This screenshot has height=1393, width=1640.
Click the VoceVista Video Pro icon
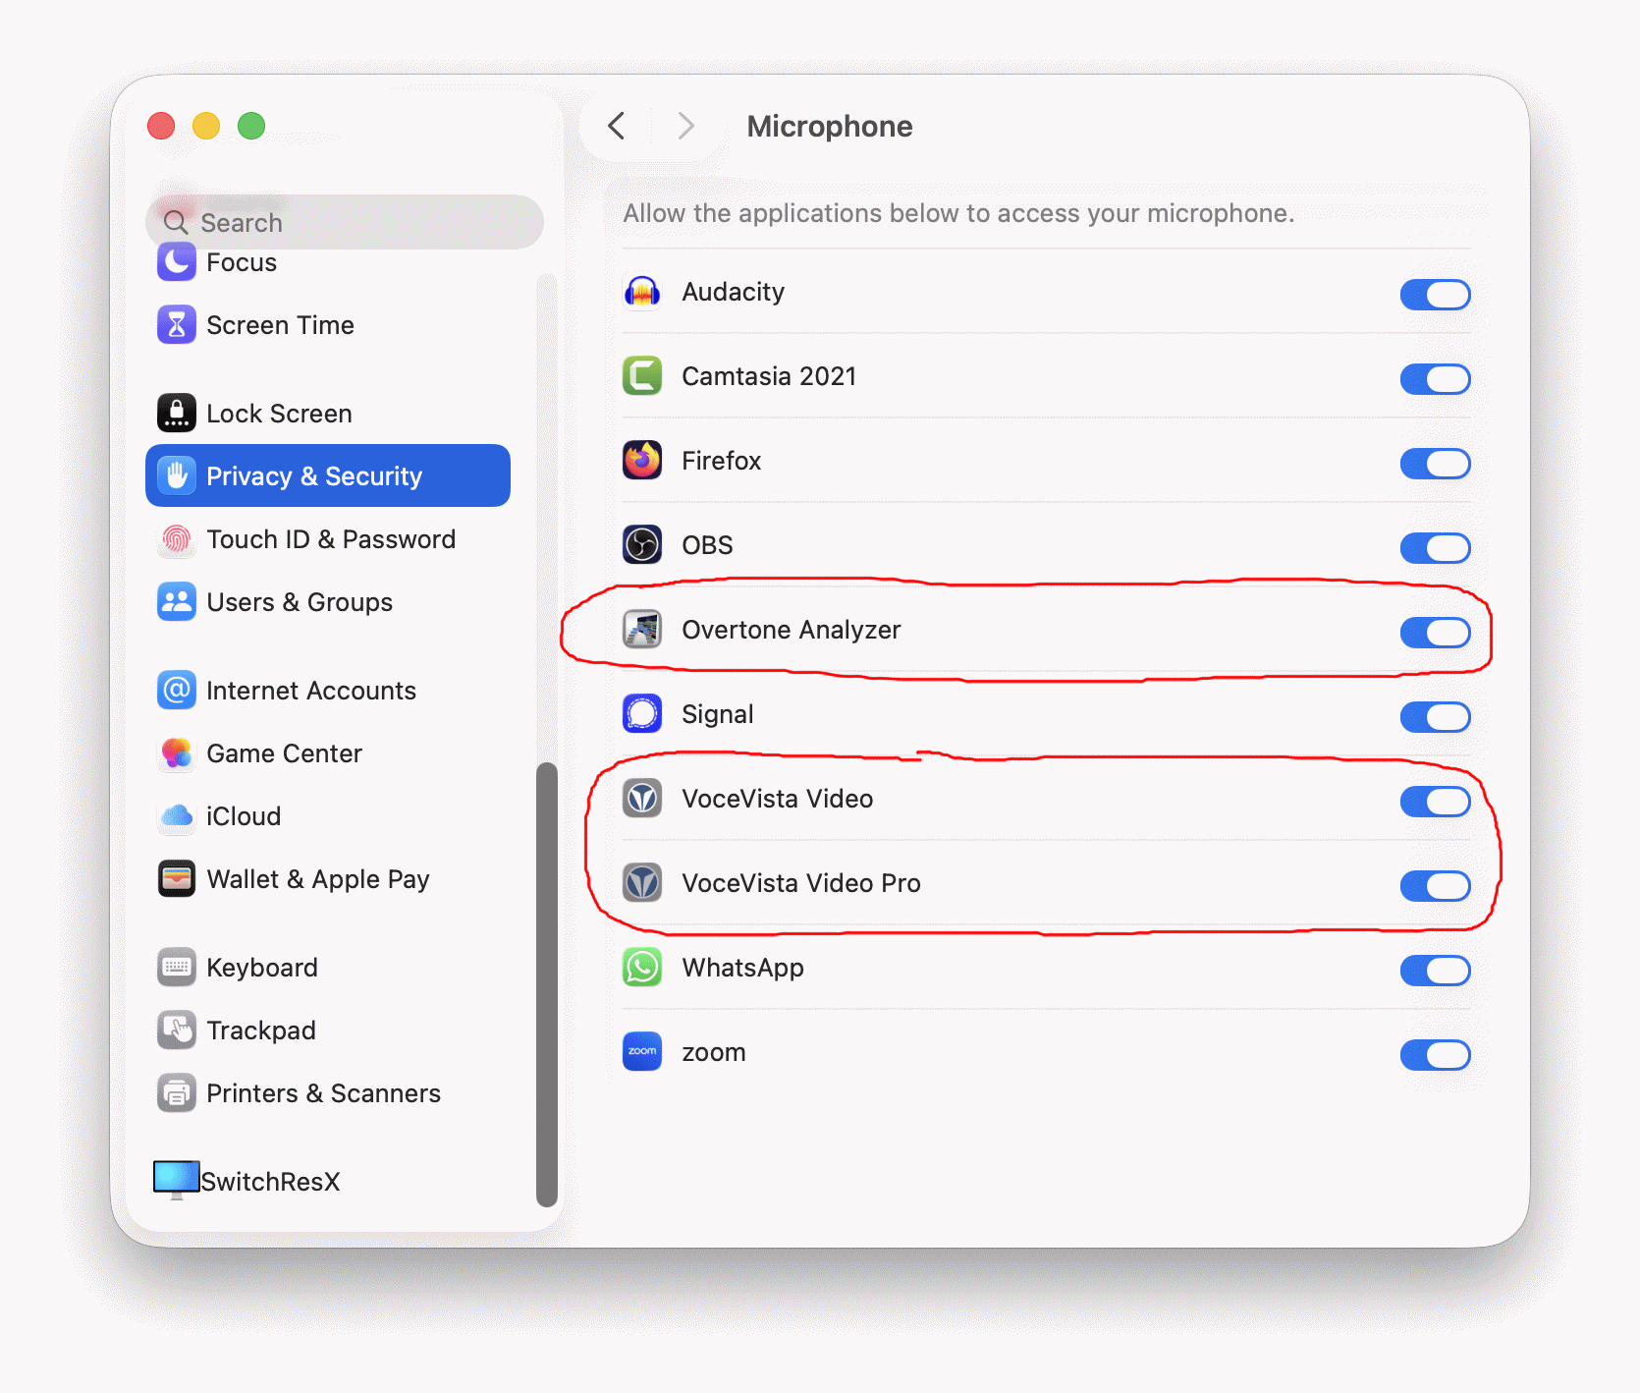[x=642, y=883]
